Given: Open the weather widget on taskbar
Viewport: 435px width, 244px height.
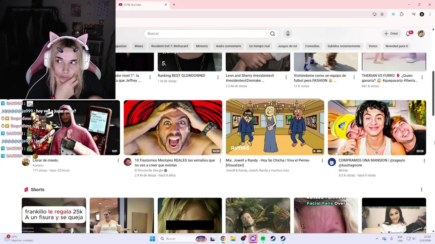Looking at the screenshot, I should [x=19, y=239].
